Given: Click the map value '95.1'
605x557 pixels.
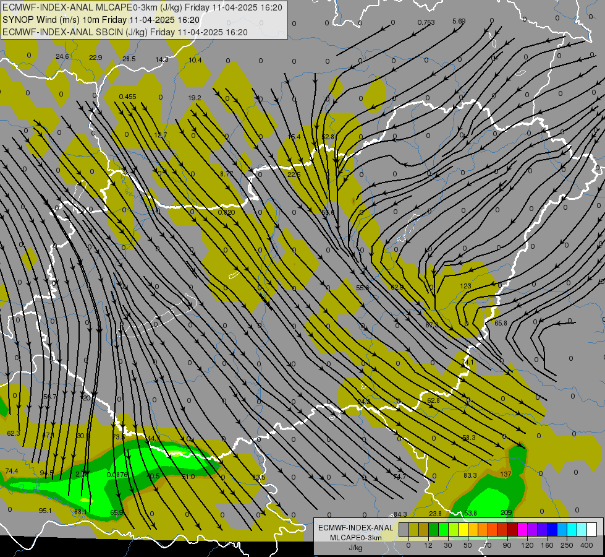Looking at the screenshot, I should 45,511.
